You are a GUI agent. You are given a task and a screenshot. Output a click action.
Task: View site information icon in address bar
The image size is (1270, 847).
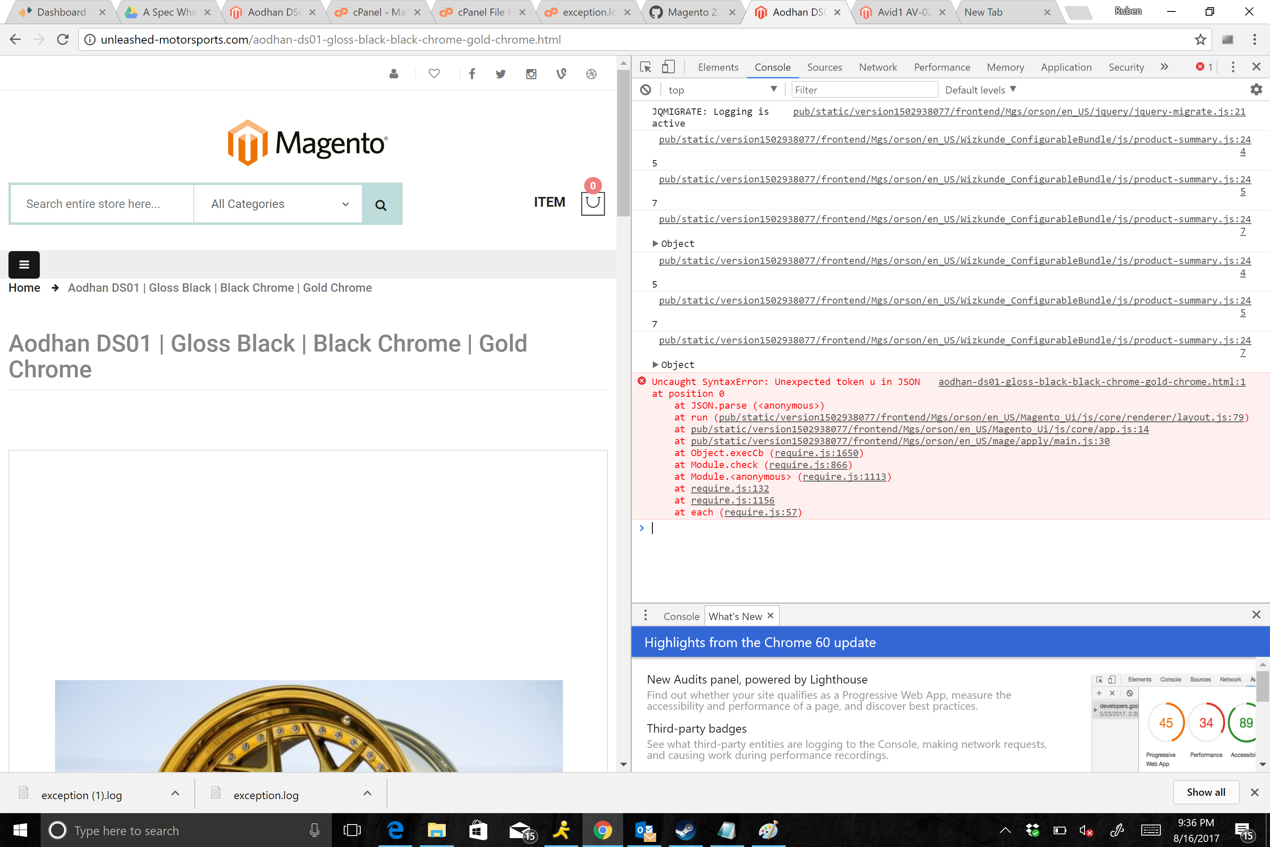90,39
